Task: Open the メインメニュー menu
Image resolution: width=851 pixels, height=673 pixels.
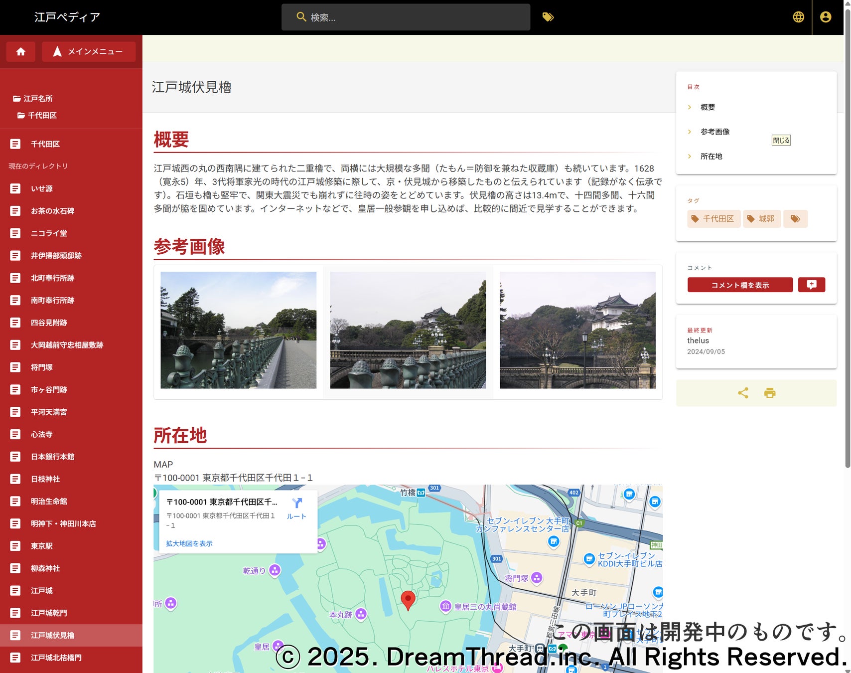Action: tap(89, 52)
